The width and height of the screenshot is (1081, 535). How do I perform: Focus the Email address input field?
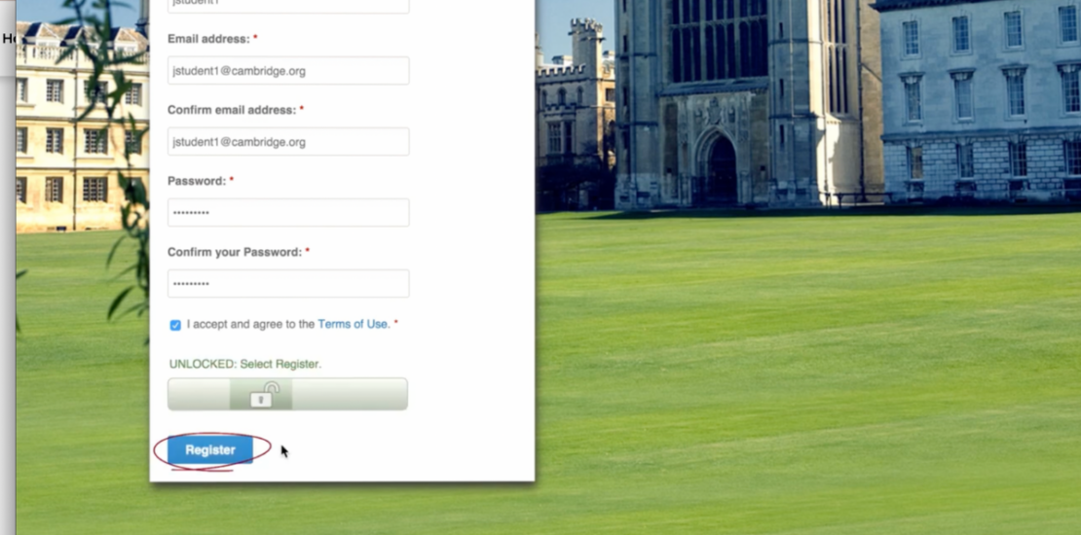pos(288,70)
